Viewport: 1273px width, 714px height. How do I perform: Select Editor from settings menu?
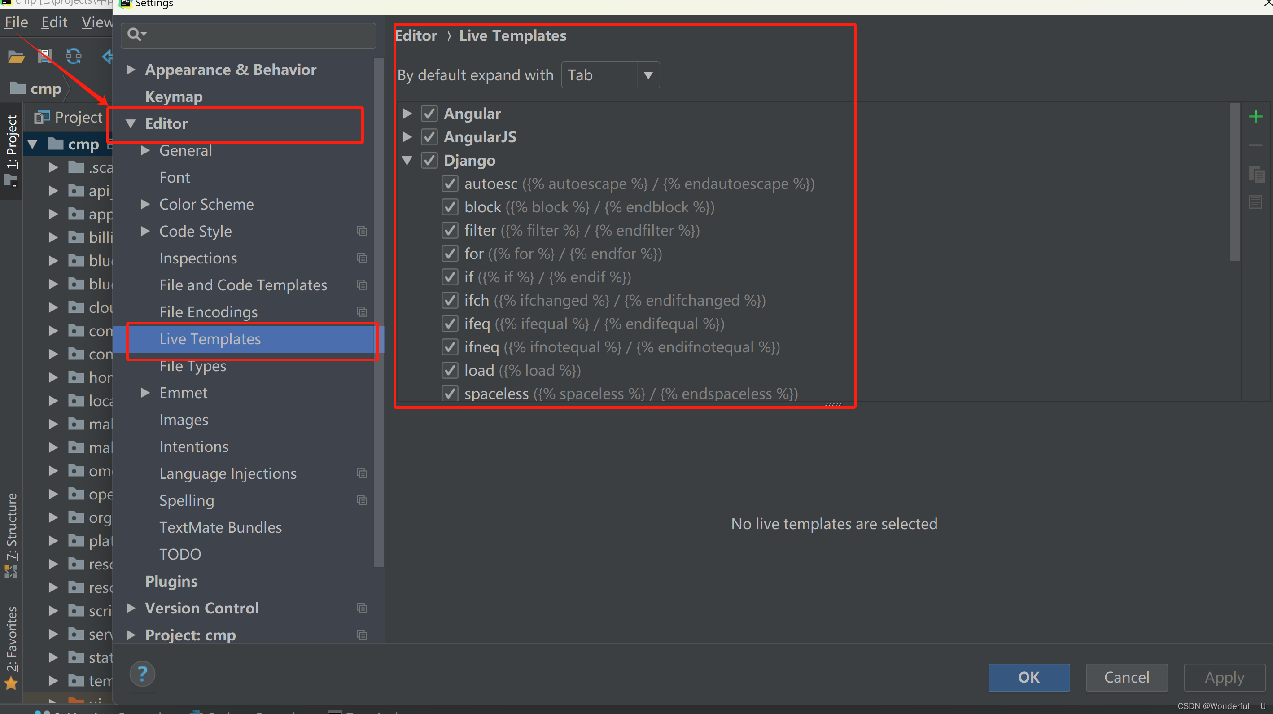[x=166, y=123]
